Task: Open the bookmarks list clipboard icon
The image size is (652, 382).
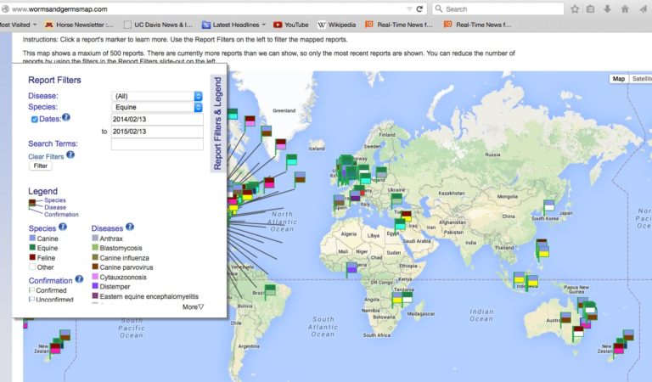Action: 591,8
